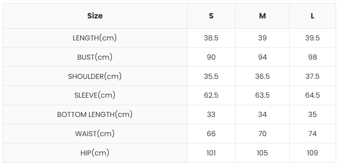Select the S column header
Screen dimensions: 338x166
(211, 16)
